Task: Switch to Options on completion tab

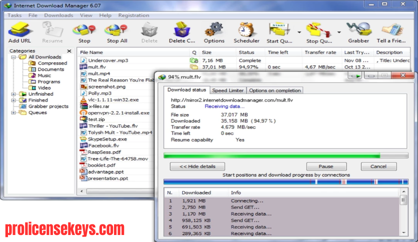Action: [275, 90]
